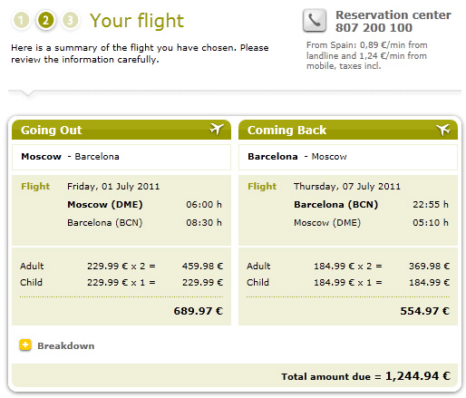466x398 pixels.
Task: Click the Barcelona - Moscow route box
Action: pyautogui.click(x=348, y=157)
